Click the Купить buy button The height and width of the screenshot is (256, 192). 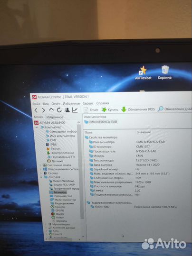coord(110,110)
